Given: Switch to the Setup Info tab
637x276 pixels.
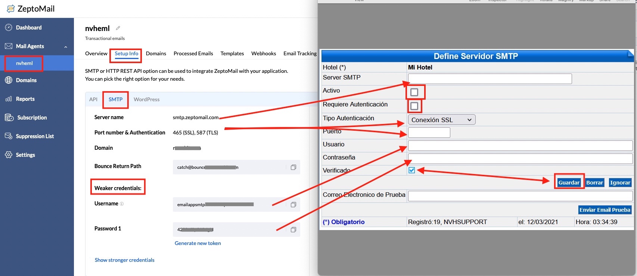Looking at the screenshot, I should click(x=126, y=53).
